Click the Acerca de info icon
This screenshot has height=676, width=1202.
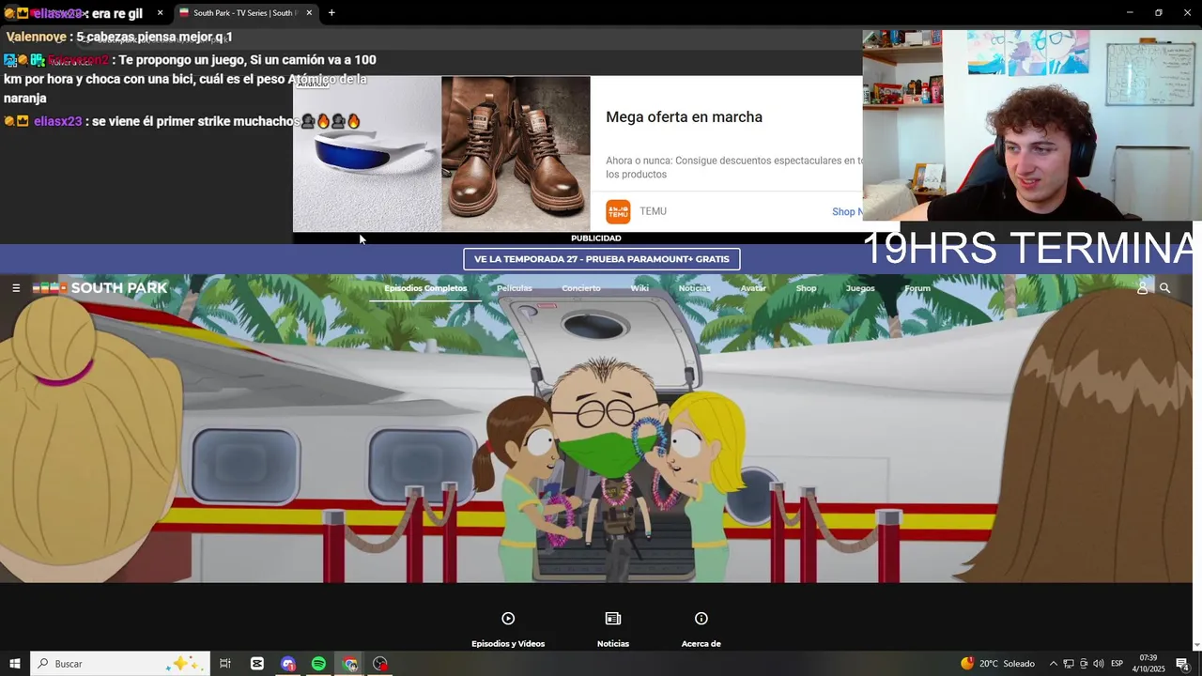tap(701, 619)
